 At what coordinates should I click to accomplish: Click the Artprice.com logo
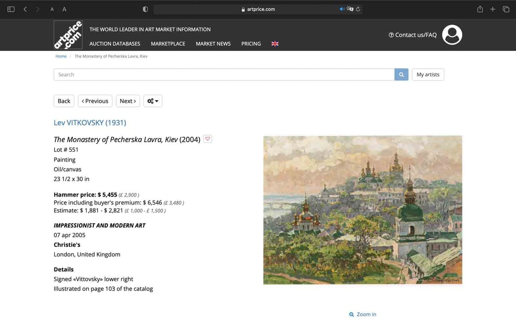(x=68, y=35)
